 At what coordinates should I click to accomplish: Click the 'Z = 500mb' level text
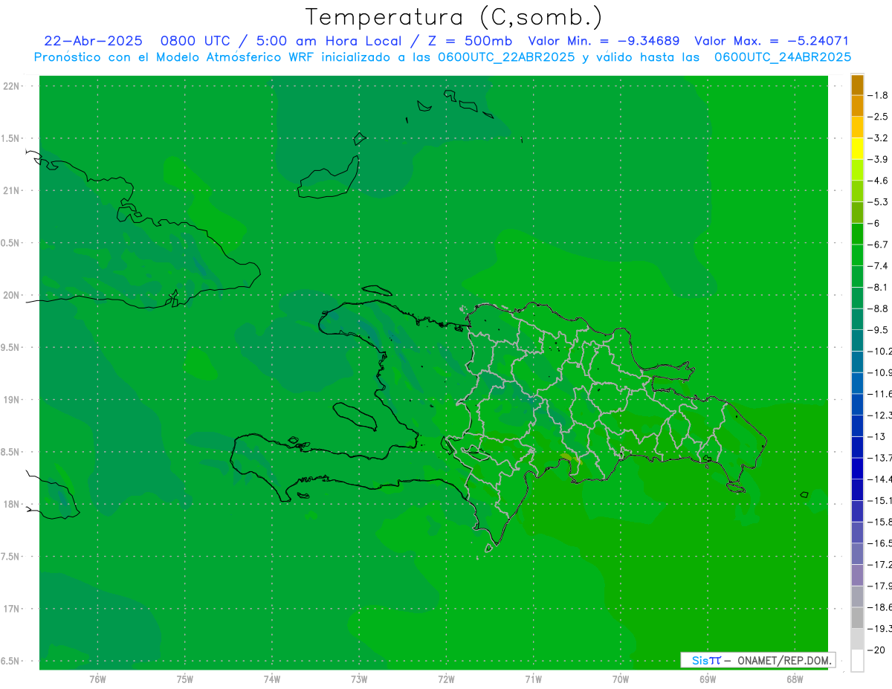point(469,41)
